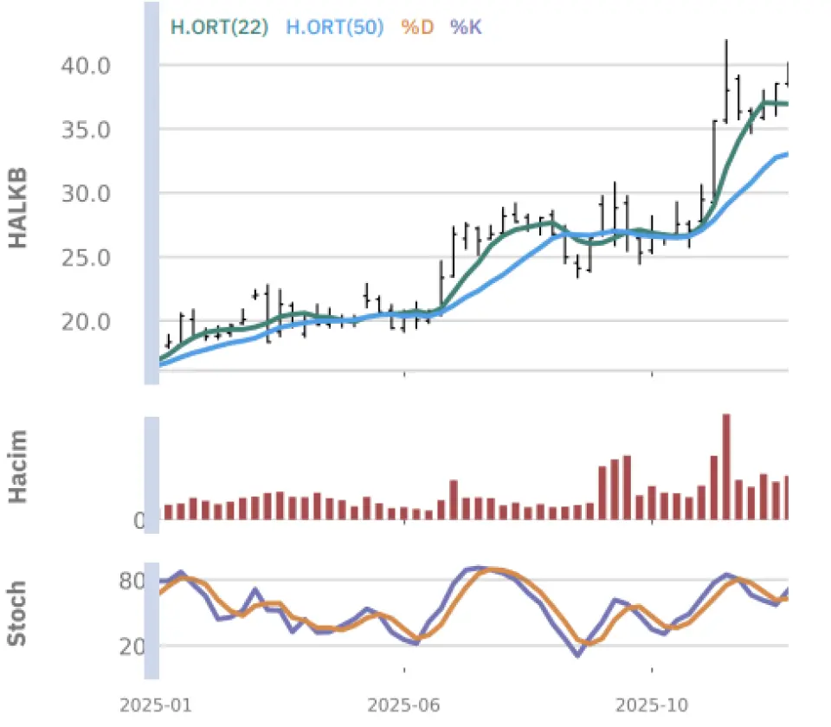Click the first volume bar on the left

[169, 511]
